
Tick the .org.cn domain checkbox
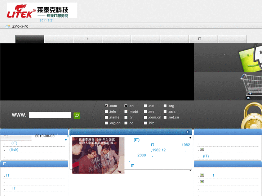106,123
